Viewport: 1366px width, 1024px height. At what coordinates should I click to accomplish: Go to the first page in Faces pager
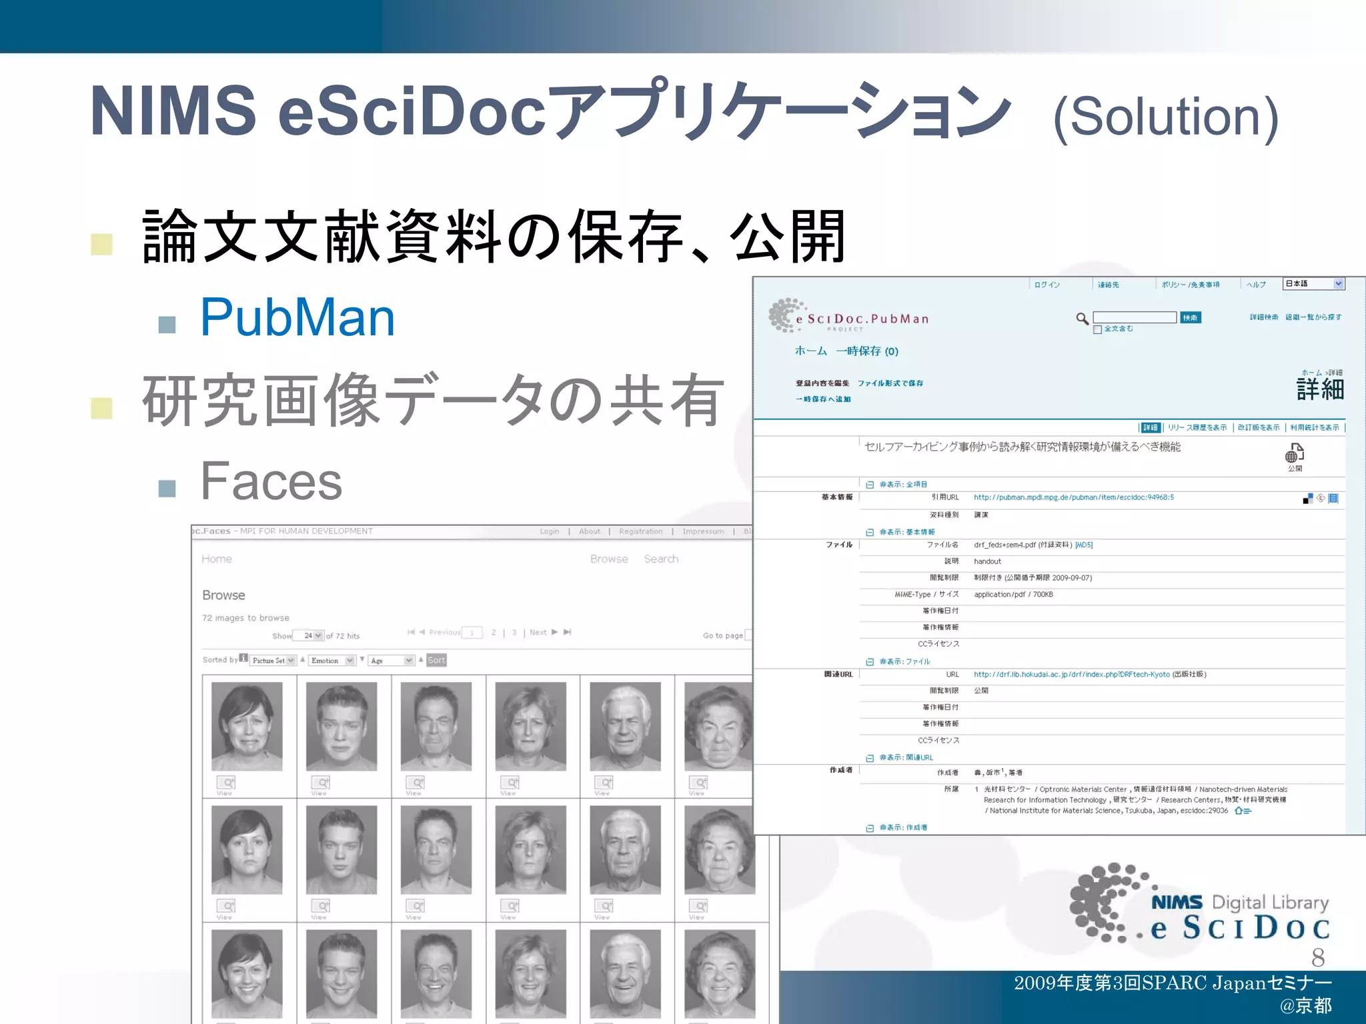pos(412,632)
